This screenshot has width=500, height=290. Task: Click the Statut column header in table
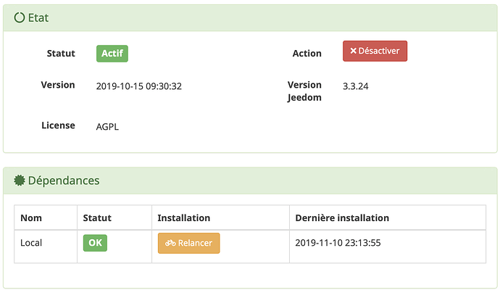click(x=97, y=218)
